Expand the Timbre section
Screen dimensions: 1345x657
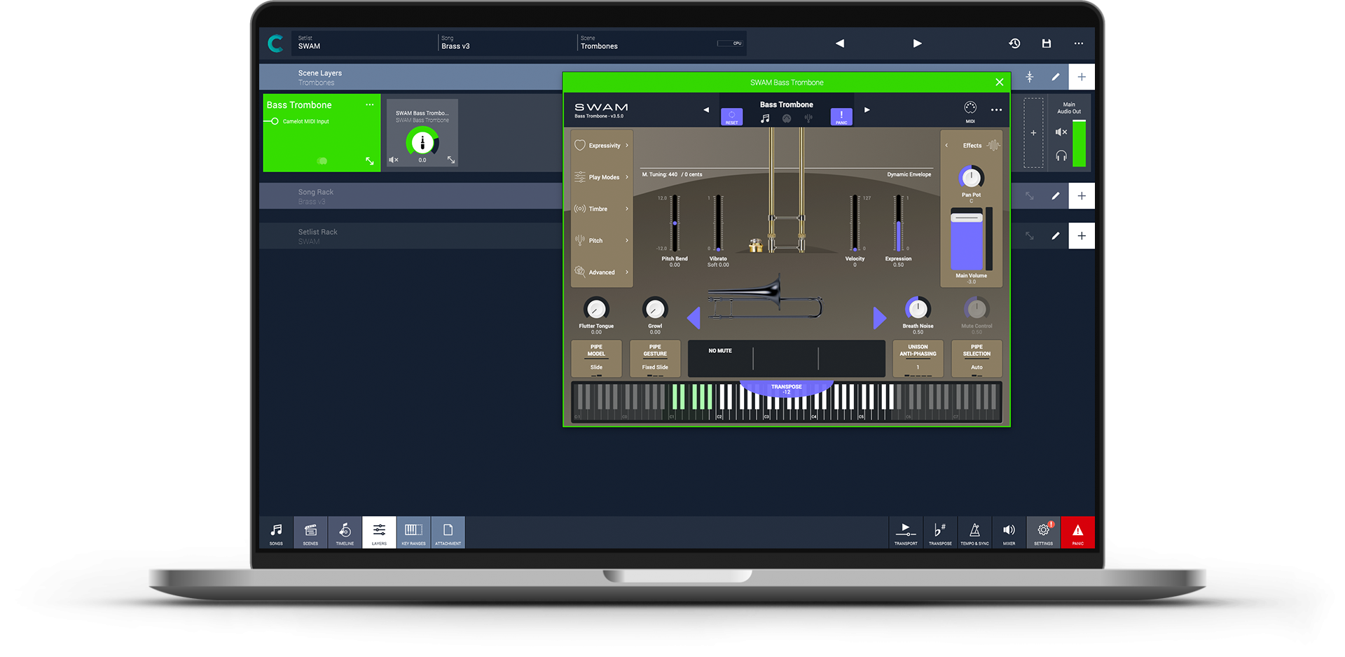(602, 209)
